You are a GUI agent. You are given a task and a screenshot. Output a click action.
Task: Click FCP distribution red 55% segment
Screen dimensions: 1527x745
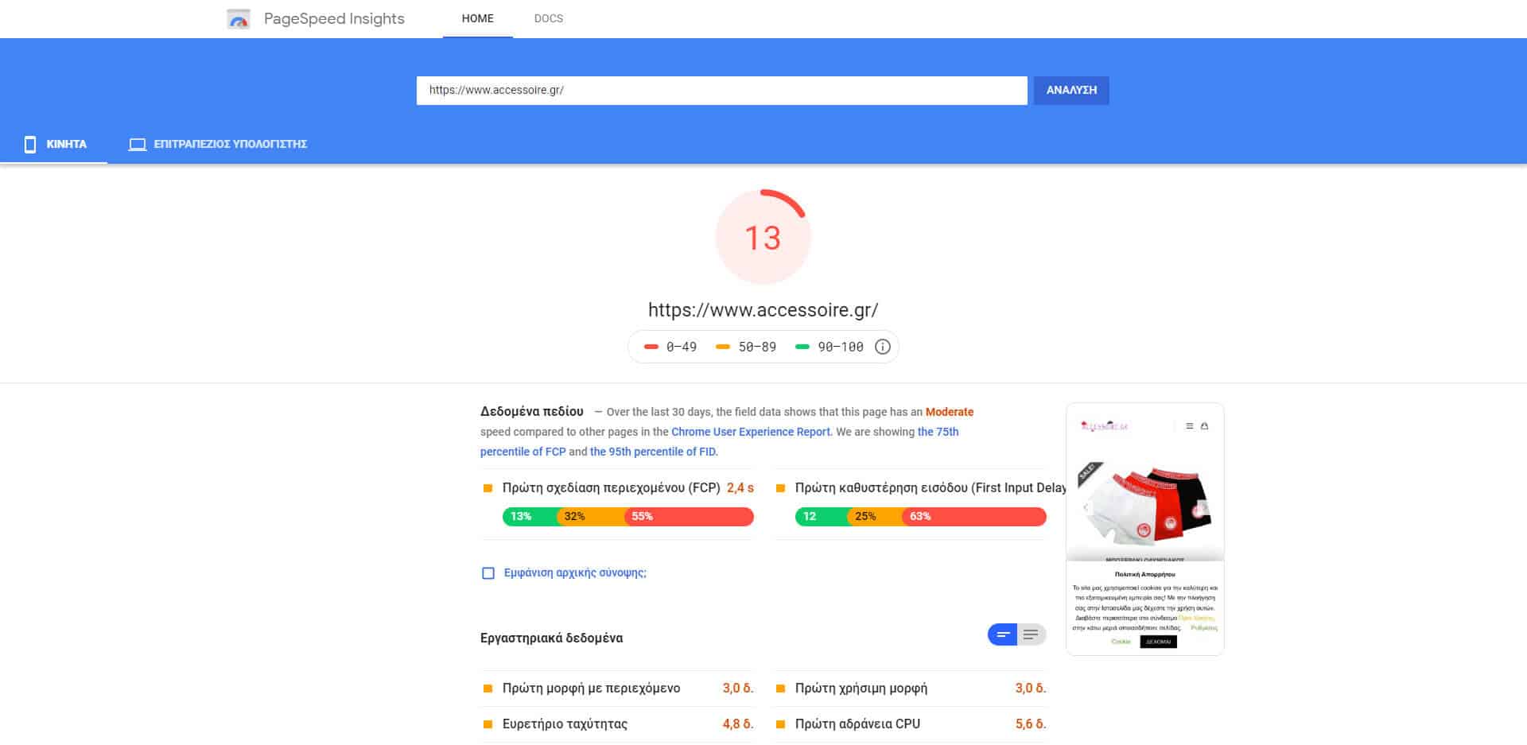[690, 517]
